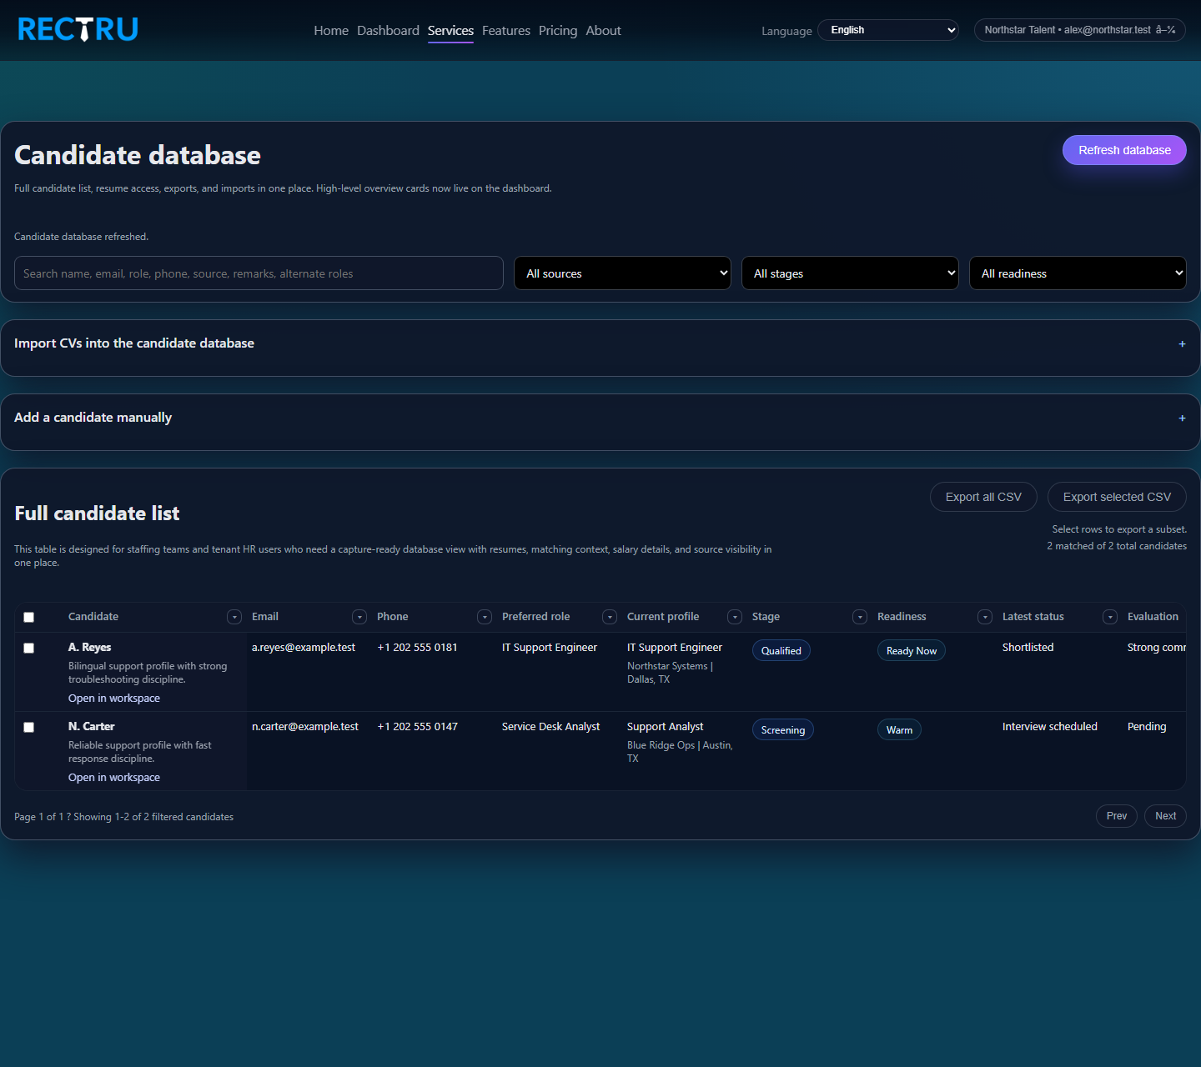
Task: Open the Readiness column sort options icon
Action: 984,617
